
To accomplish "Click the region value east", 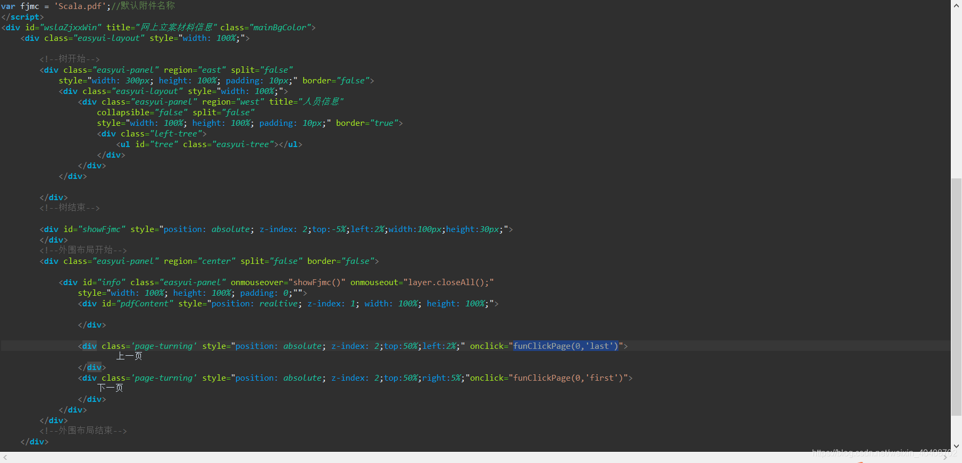I will 212,70.
